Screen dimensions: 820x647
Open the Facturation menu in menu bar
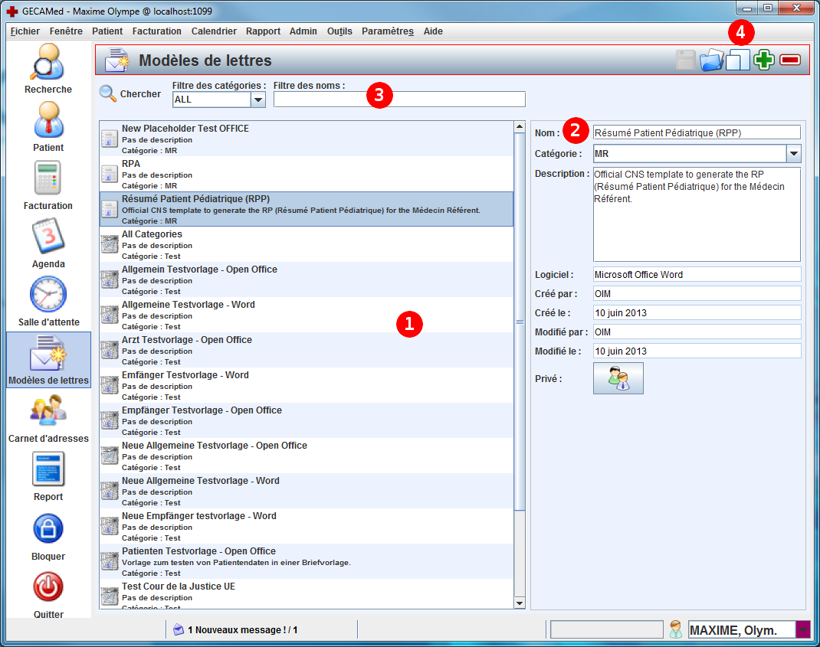[156, 31]
